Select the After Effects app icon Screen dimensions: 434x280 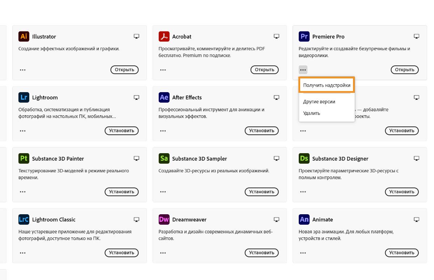coord(163,97)
